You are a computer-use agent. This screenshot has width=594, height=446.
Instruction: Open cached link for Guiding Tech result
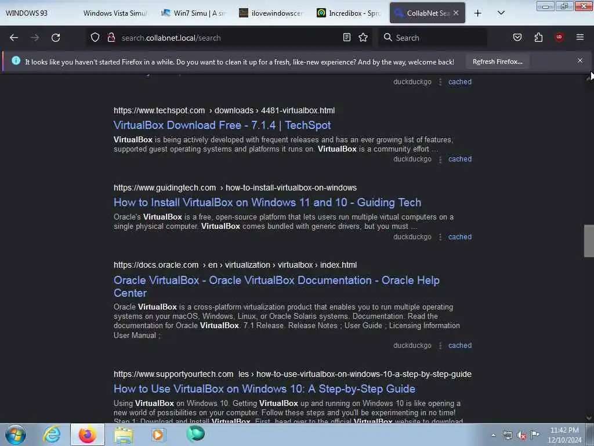coord(460,237)
